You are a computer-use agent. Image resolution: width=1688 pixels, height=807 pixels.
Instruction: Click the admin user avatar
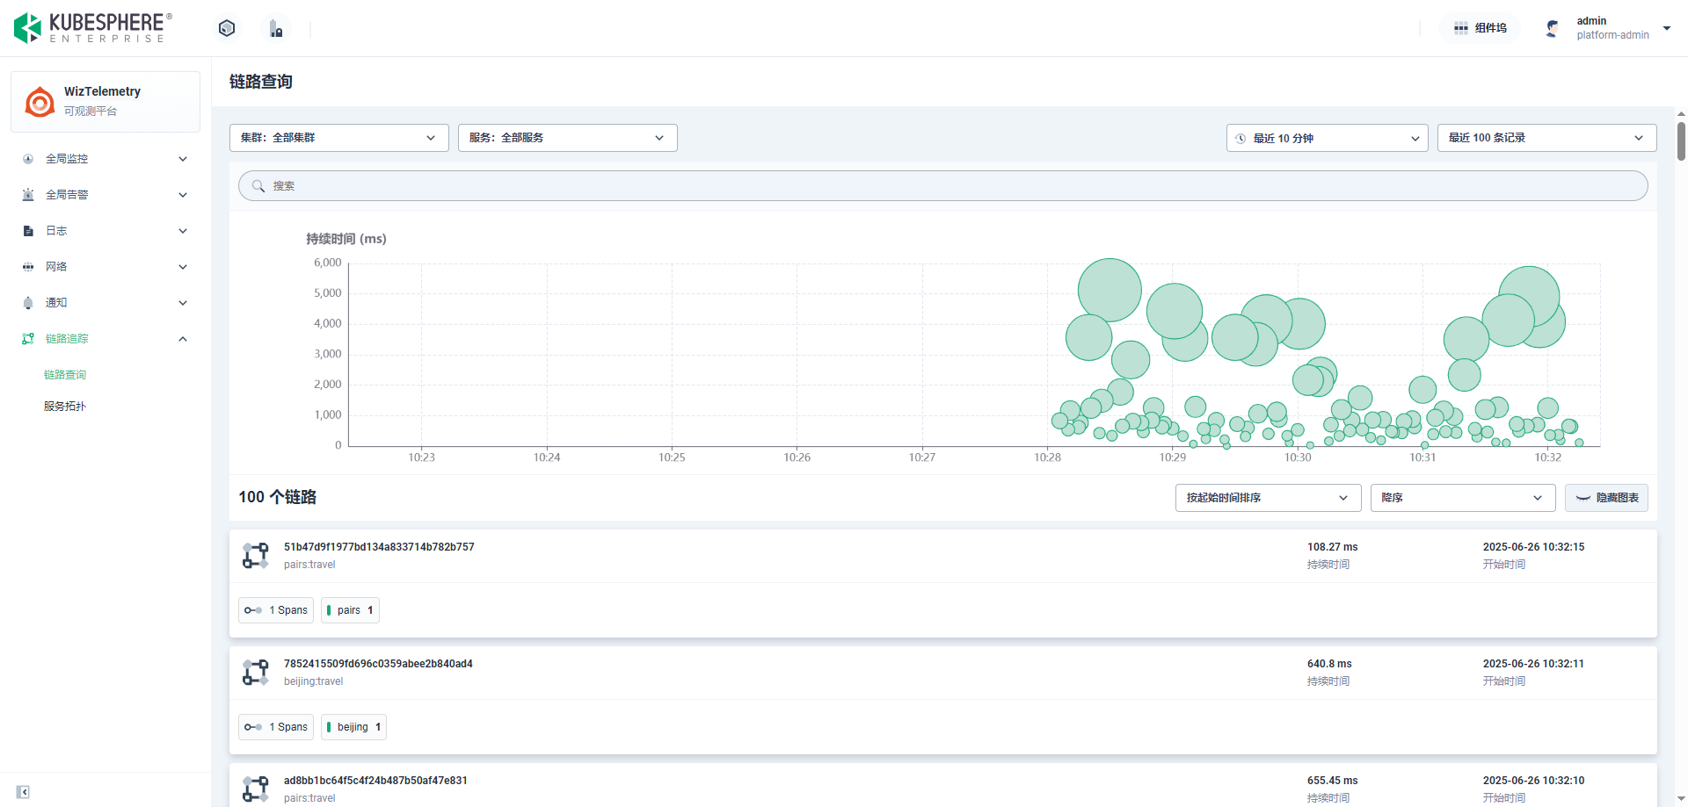click(x=1553, y=28)
